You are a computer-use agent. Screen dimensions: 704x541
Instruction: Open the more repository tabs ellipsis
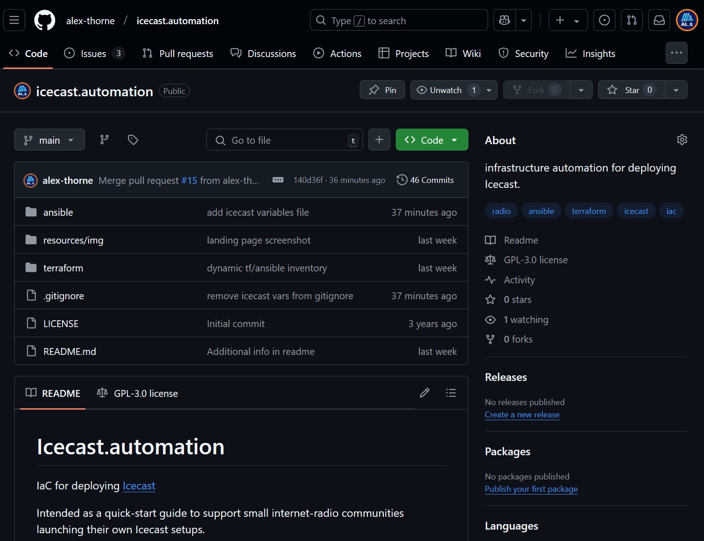pyautogui.click(x=677, y=53)
